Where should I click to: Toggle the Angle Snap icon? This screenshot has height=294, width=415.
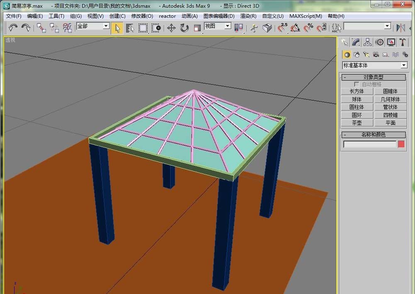(x=295, y=28)
